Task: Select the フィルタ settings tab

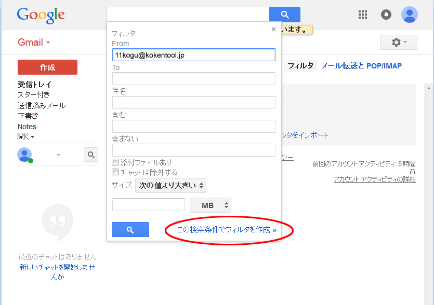Action: pyautogui.click(x=300, y=66)
